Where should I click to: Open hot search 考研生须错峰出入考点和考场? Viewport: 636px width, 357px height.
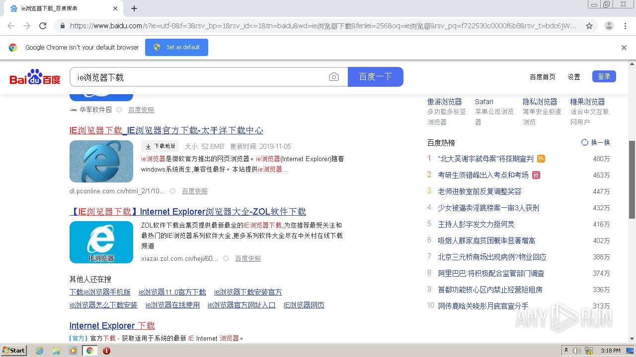coord(483,175)
